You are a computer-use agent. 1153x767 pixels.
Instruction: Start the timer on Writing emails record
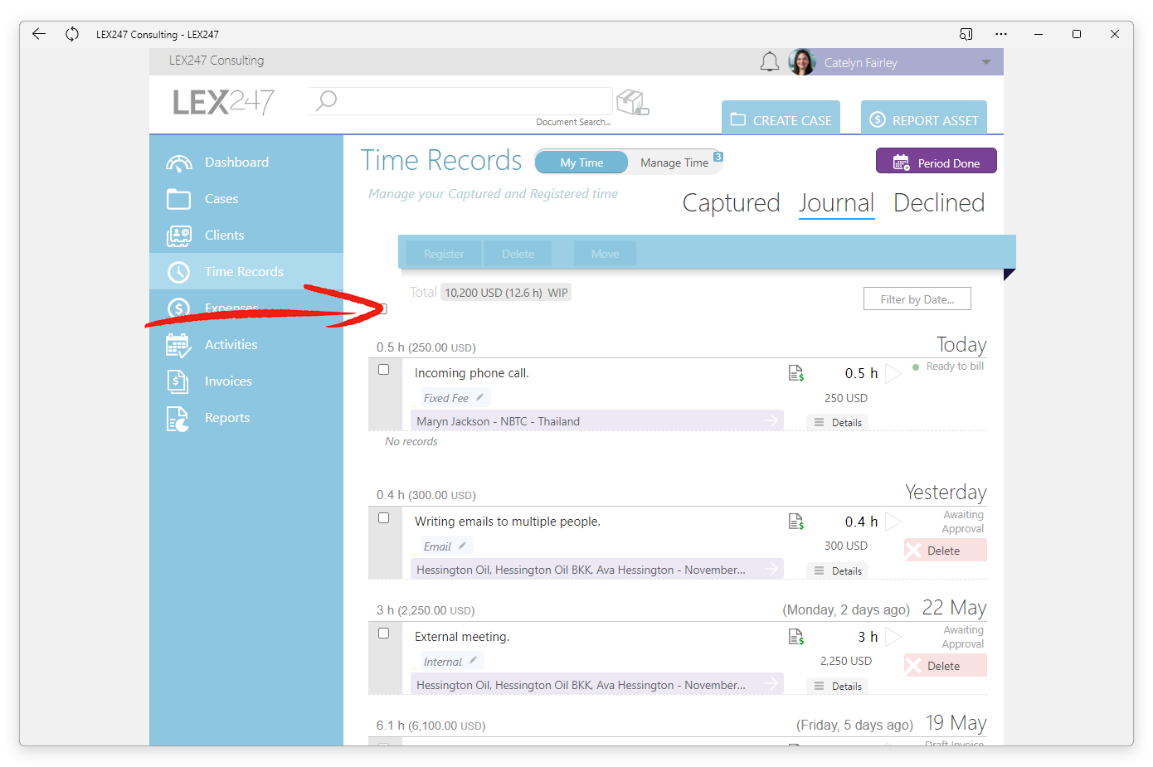893,522
